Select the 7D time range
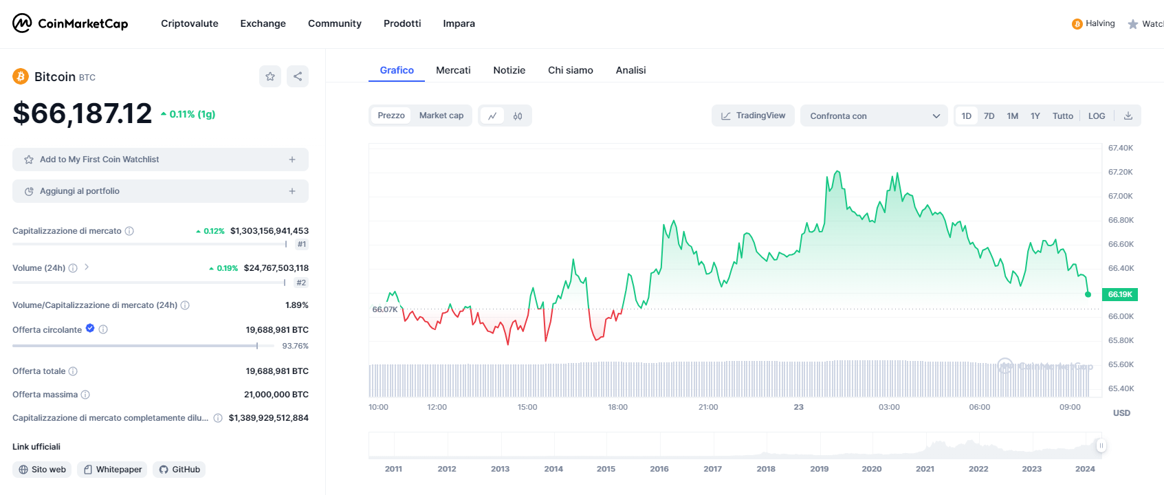Screen dimensions: 1164x495 [989, 116]
